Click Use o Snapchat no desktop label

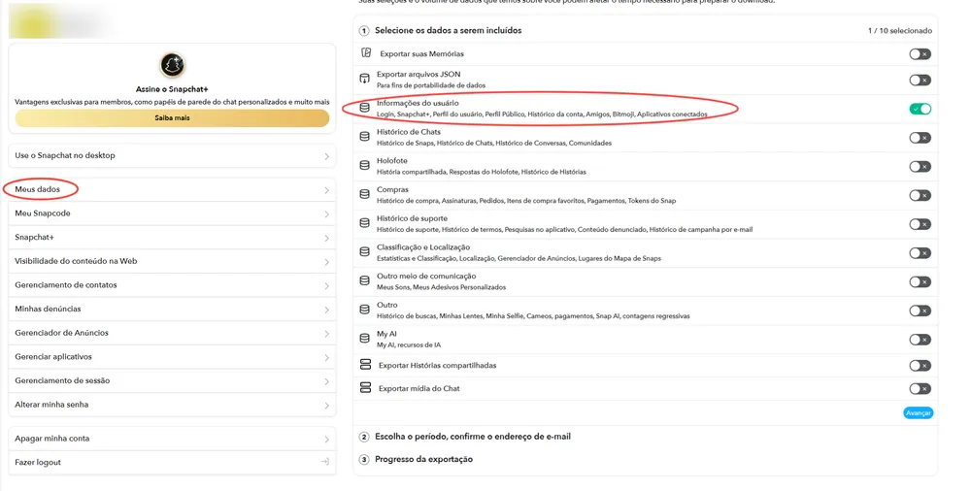(x=65, y=155)
